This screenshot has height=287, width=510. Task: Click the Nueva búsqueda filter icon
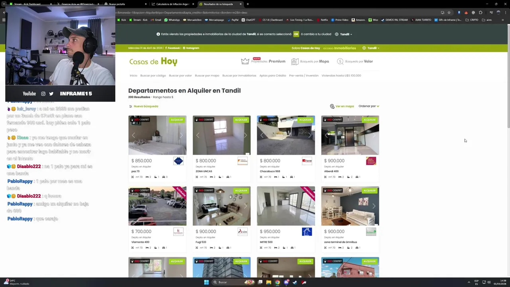(130, 106)
